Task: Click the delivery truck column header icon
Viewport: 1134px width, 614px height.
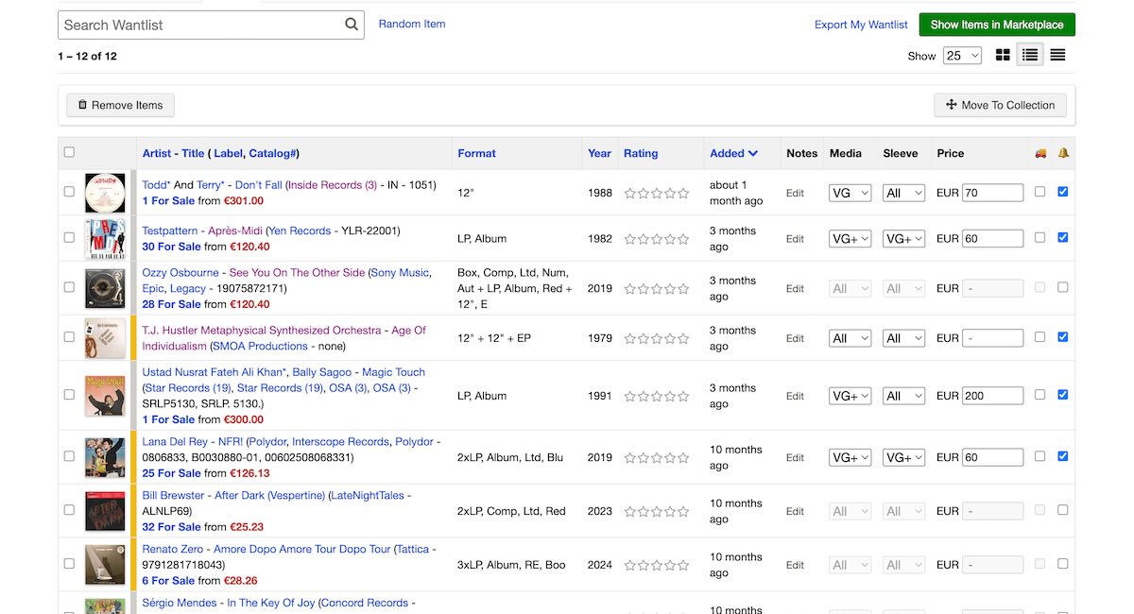Action: pos(1040,152)
